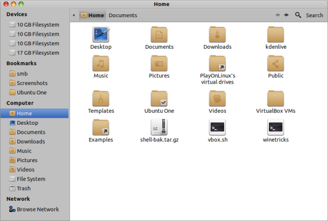Select the shell-bak.tar.gz archive file
Screen dimensions: 328x221
[x=159, y=127]
